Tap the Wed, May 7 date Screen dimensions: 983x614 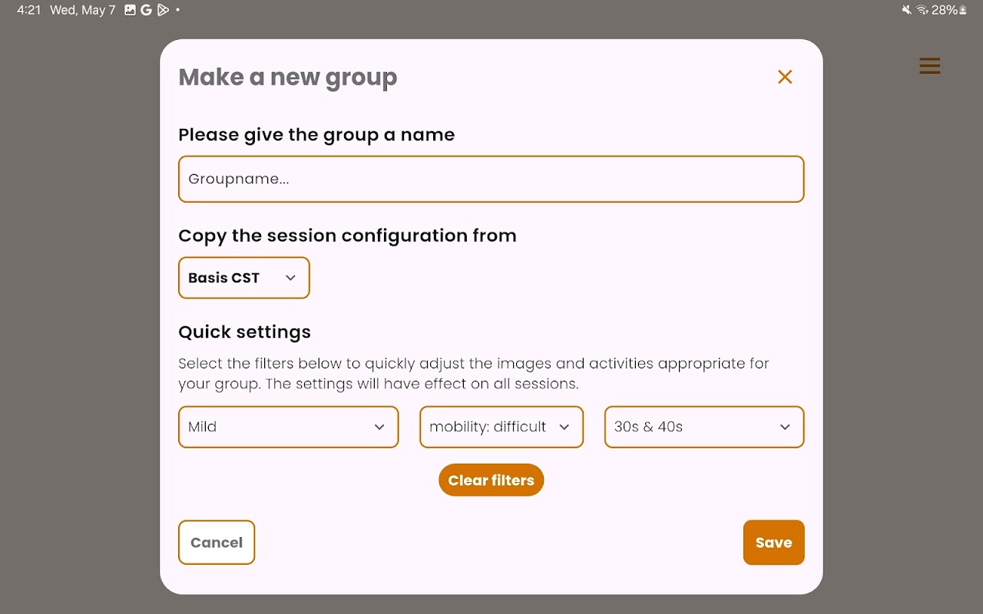(x=82, y=10)
